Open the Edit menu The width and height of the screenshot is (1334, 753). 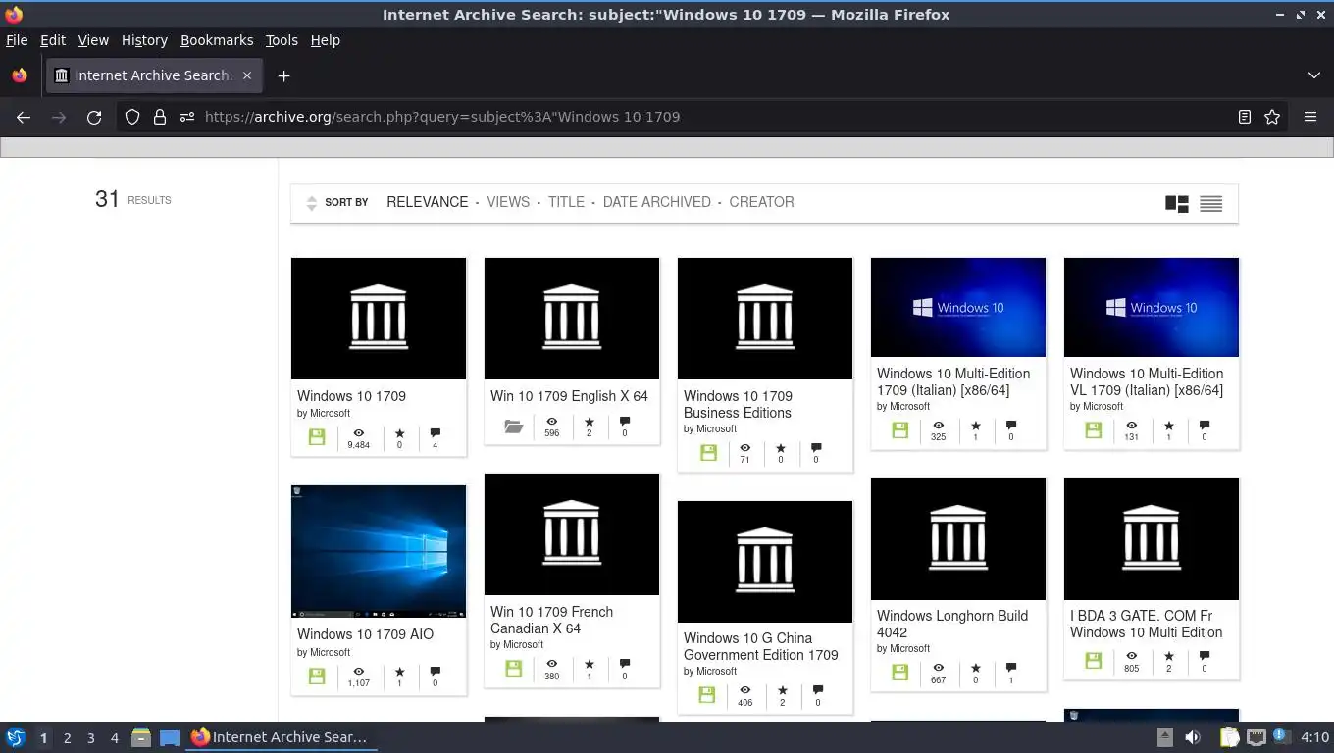coord(53,40)
